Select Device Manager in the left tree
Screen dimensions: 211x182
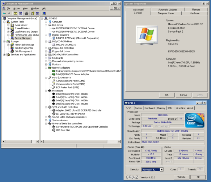click(x=23, y=38)
